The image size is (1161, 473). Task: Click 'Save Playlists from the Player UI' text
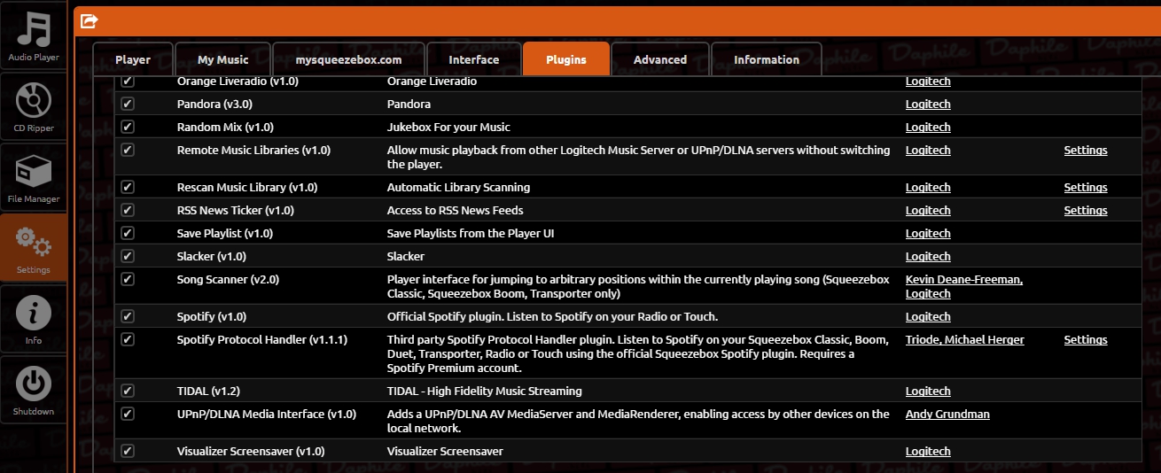(x=471, y=233)
